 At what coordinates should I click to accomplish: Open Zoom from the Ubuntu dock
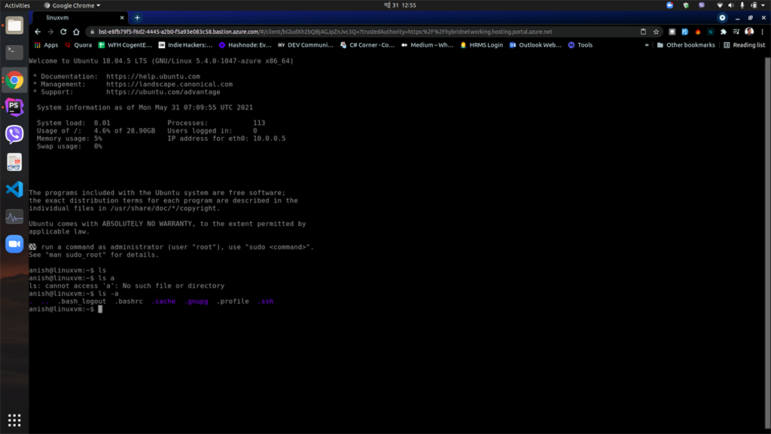click(x=14, y=243)
